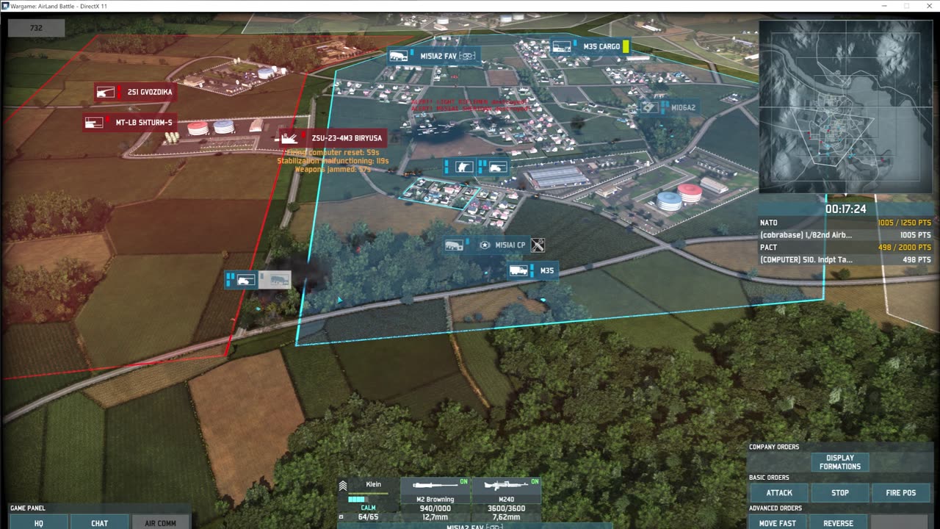Issue the FIRE POS order
The image size is (940, 529).
pos(901,492)
